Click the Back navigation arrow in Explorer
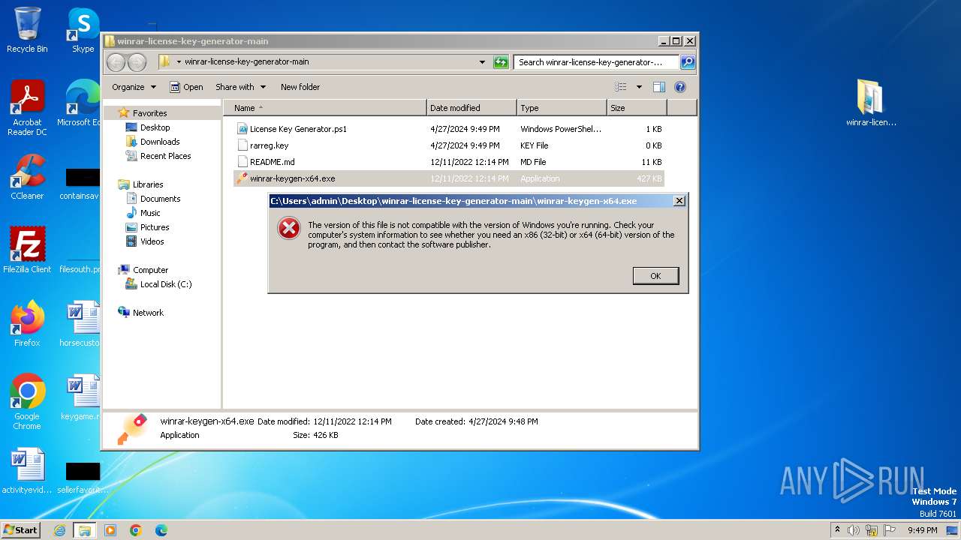 point(116,62)
